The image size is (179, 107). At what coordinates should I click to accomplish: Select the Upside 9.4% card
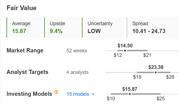coord(62,27)
